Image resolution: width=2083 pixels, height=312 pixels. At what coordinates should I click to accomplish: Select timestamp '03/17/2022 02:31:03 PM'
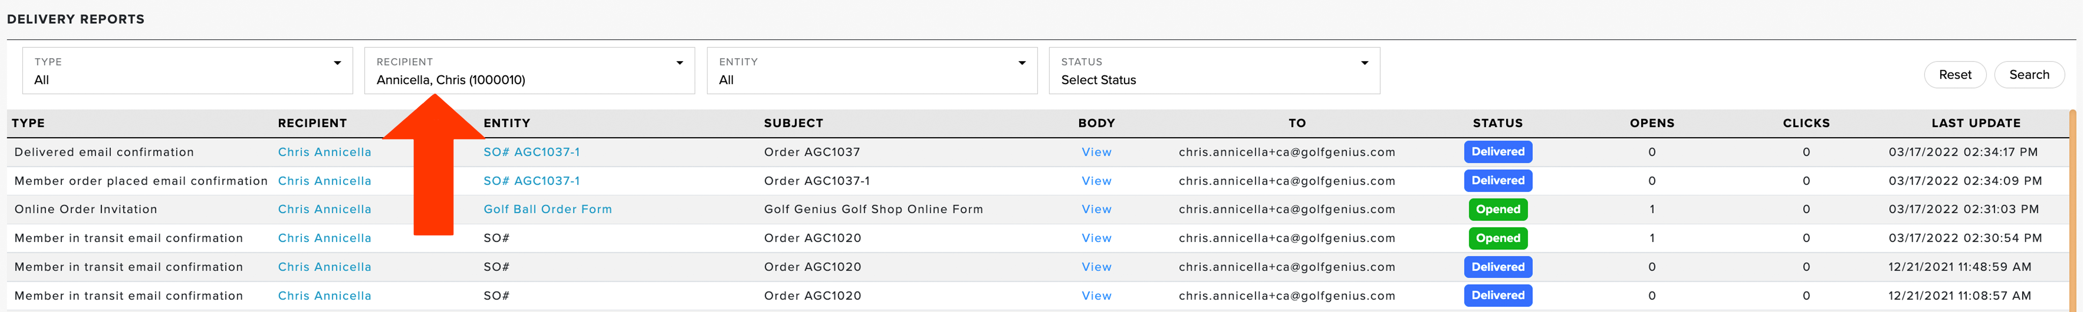coord(1963,209)
